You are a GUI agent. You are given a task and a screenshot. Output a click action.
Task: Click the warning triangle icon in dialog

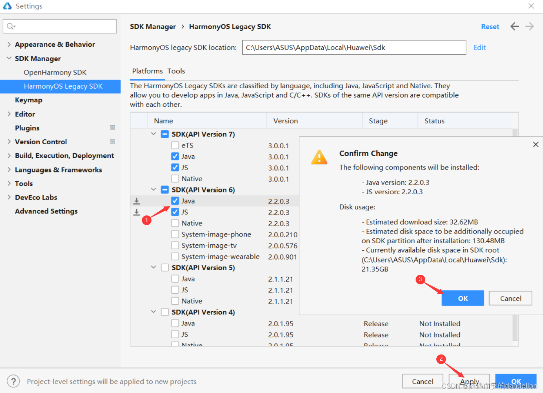pyautogui.click(x=319, y=157)
